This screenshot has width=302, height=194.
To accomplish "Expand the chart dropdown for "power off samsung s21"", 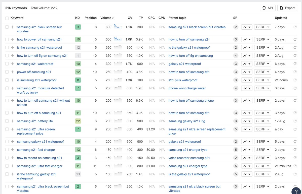I will tap(249, 72).
